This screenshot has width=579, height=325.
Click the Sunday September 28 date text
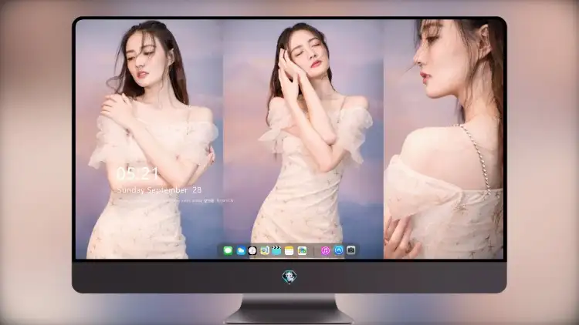[x=159, y=190]
